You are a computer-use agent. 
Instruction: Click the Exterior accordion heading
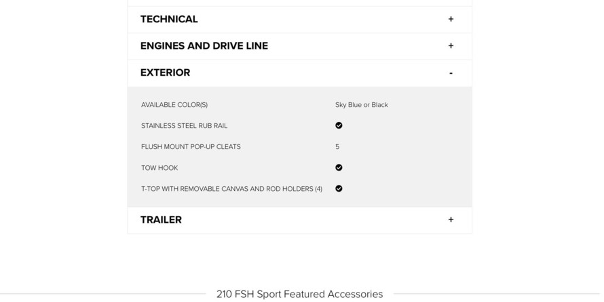tap(165, 72)
